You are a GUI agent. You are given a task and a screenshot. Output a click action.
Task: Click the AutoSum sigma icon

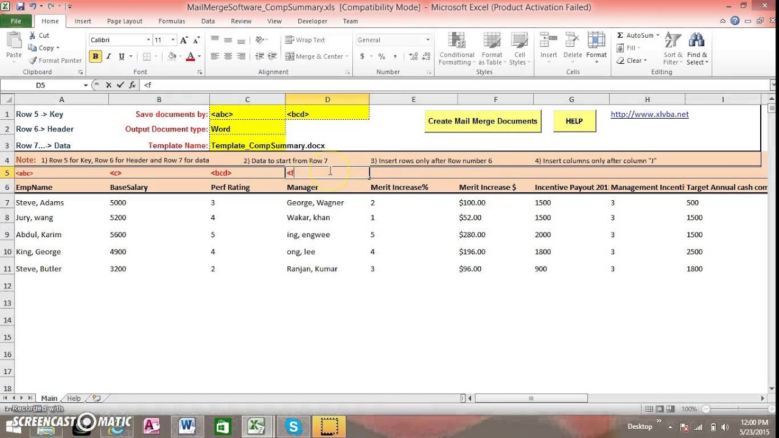[620, 35]
